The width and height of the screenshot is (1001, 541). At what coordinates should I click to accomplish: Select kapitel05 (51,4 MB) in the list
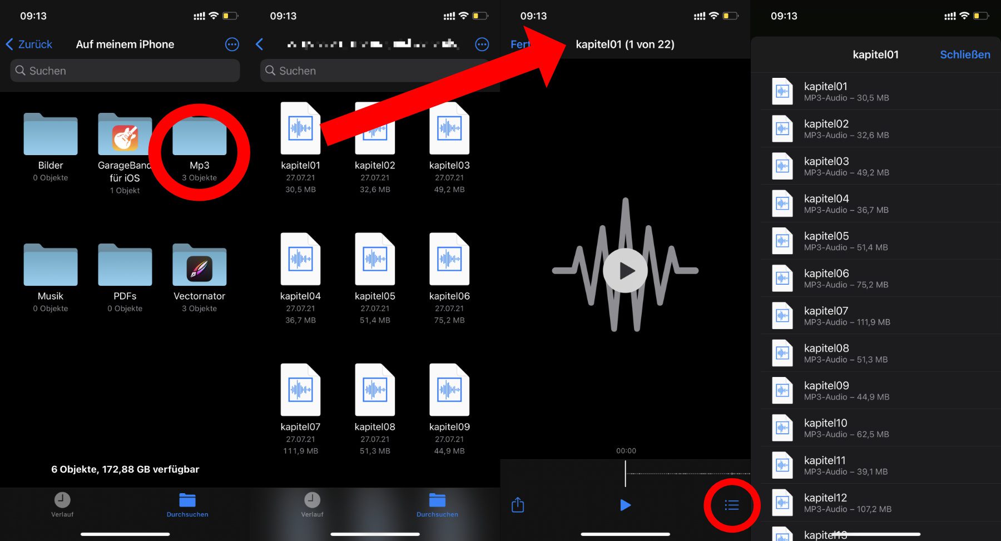881,241
